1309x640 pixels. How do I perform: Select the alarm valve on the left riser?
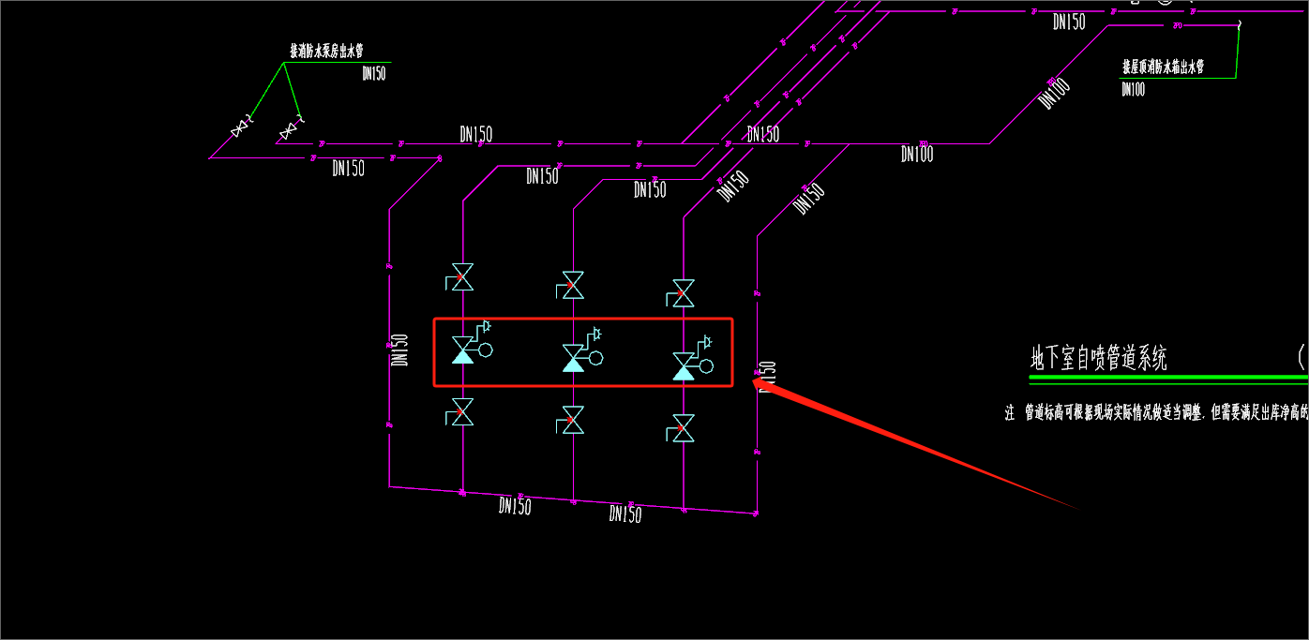pyautogui.click(x=472, y=343)
